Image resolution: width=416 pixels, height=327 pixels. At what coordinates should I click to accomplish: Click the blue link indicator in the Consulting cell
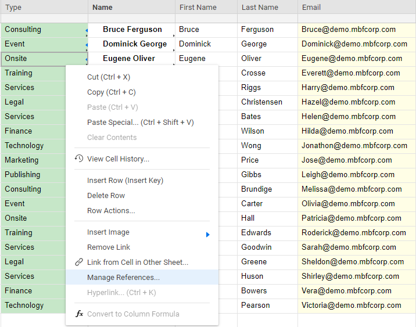[x=86, y=30]
